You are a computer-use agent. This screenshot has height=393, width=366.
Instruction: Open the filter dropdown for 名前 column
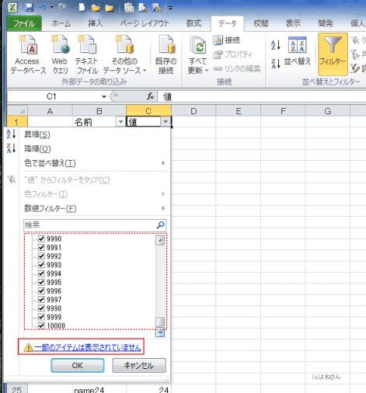point(120,121)
